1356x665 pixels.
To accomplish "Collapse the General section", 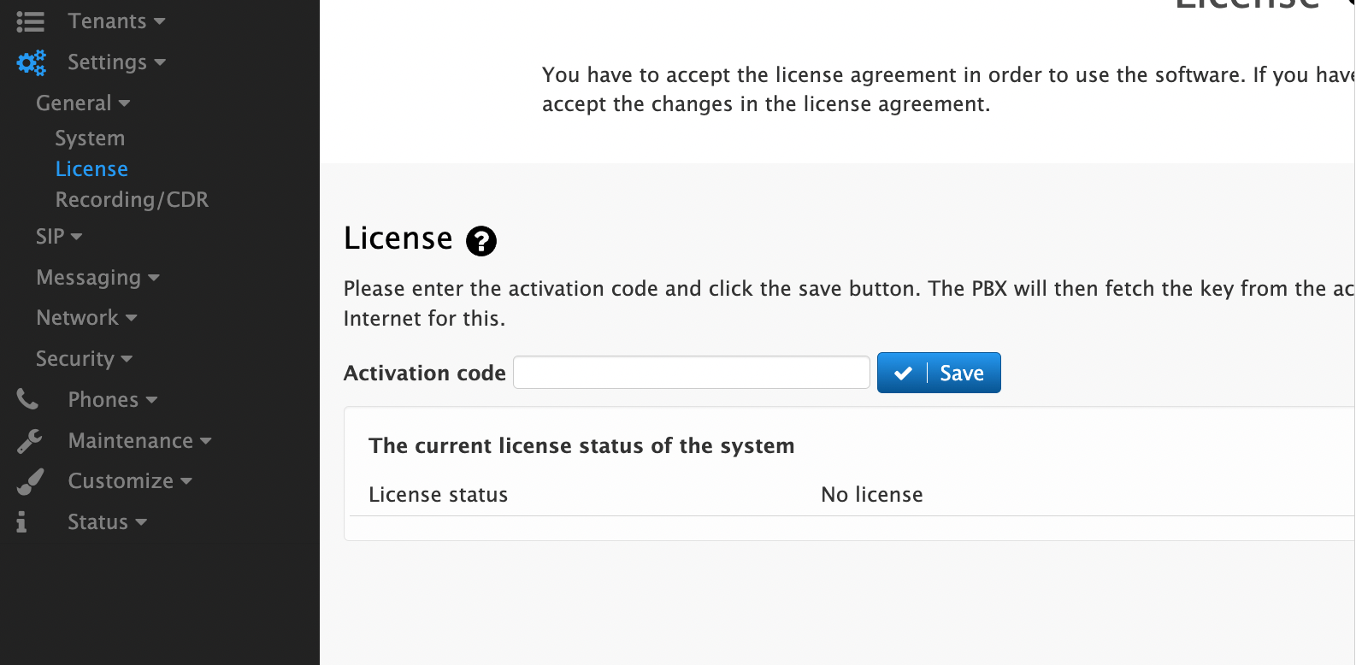I will pyautogui.click(x=83, y=103).
